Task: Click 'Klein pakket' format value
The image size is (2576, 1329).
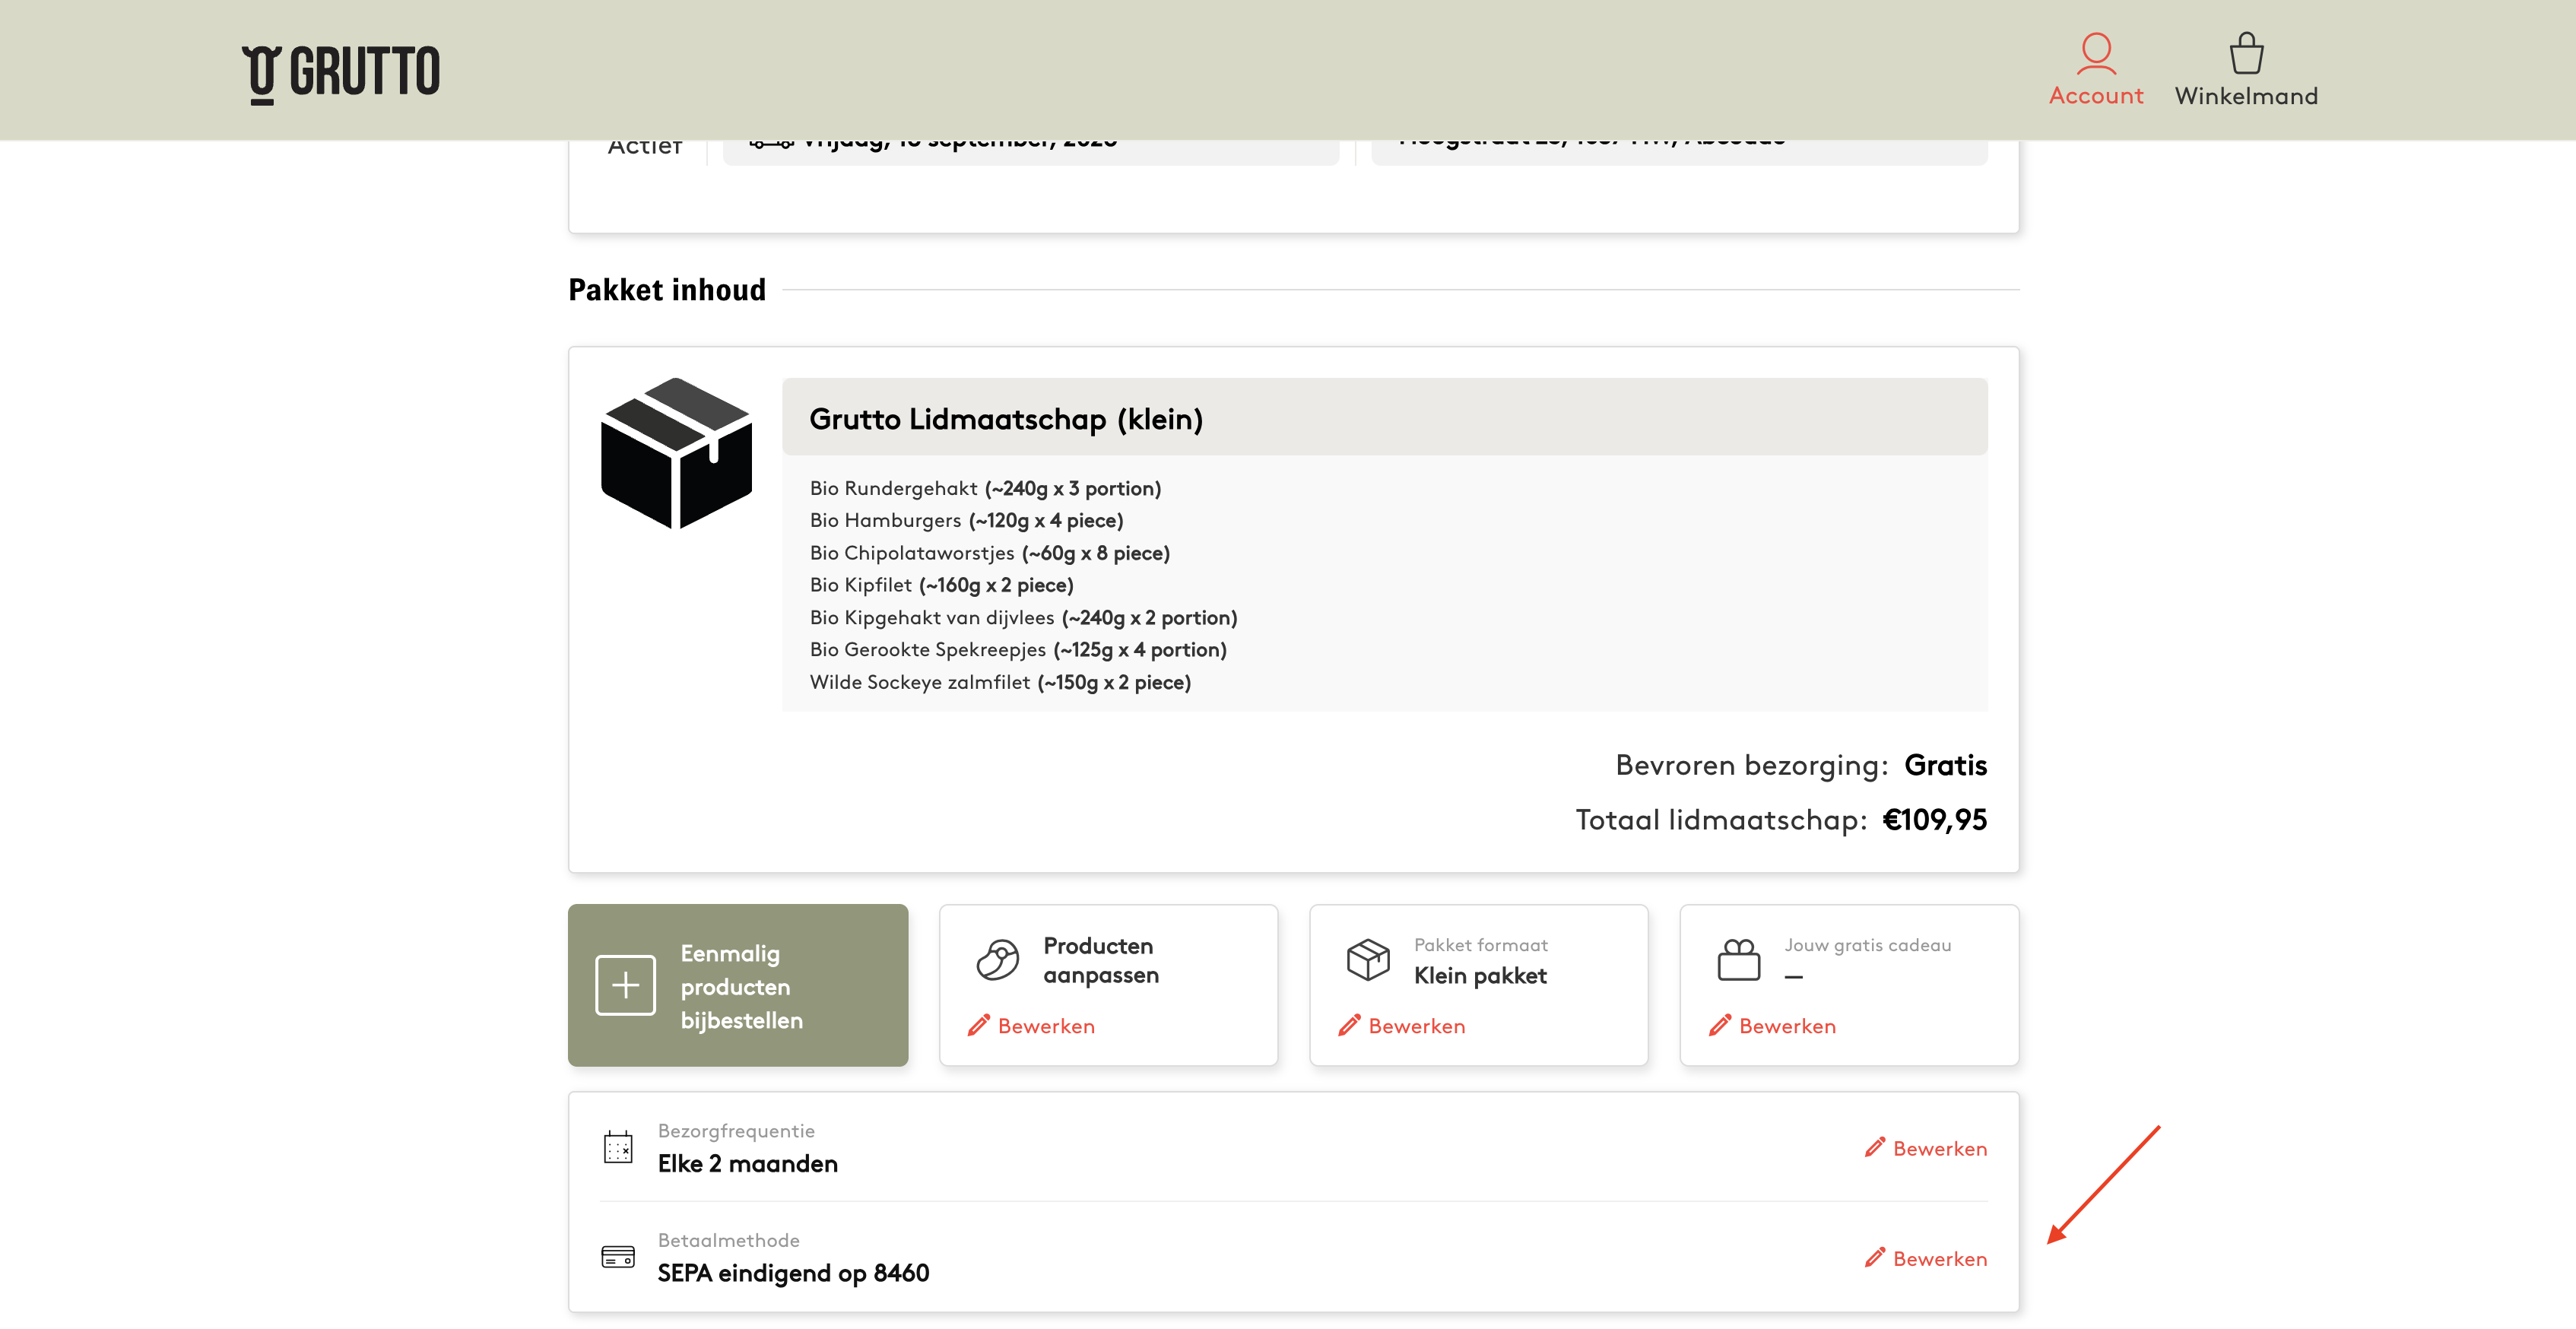Action: pos(1480,975)
